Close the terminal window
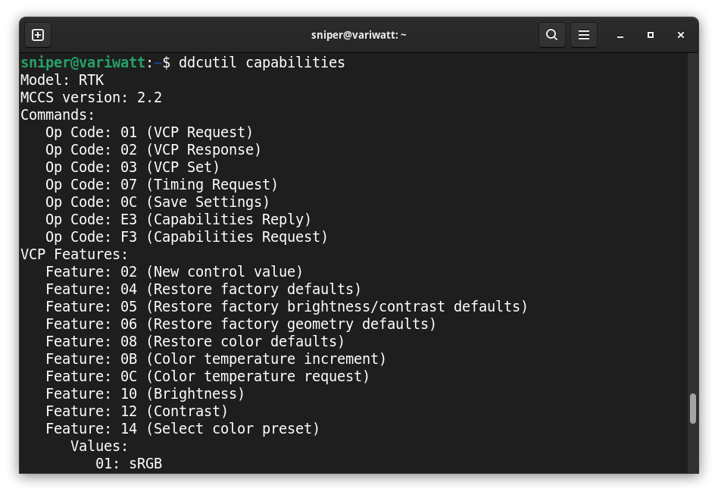 click(681, 35)
